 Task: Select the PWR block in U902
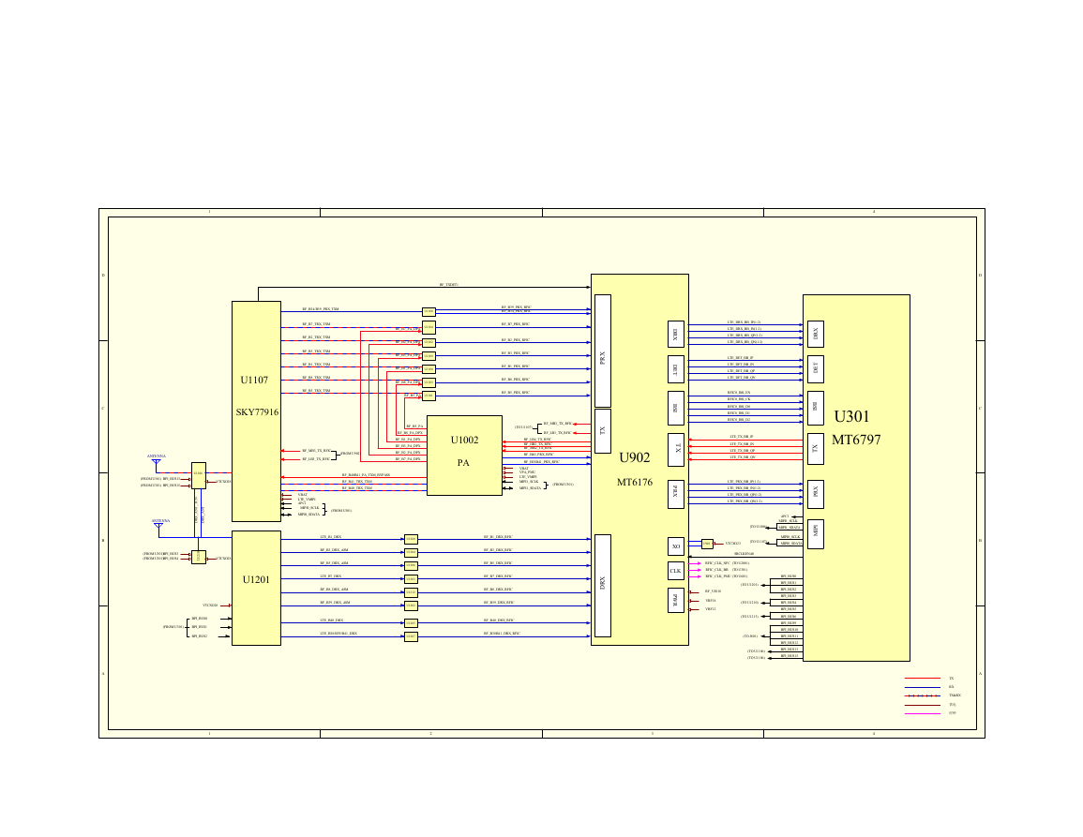pyautogui.click(x=675, y=600)
